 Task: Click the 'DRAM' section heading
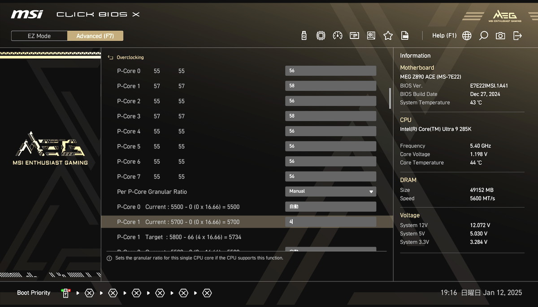(408, 180)
